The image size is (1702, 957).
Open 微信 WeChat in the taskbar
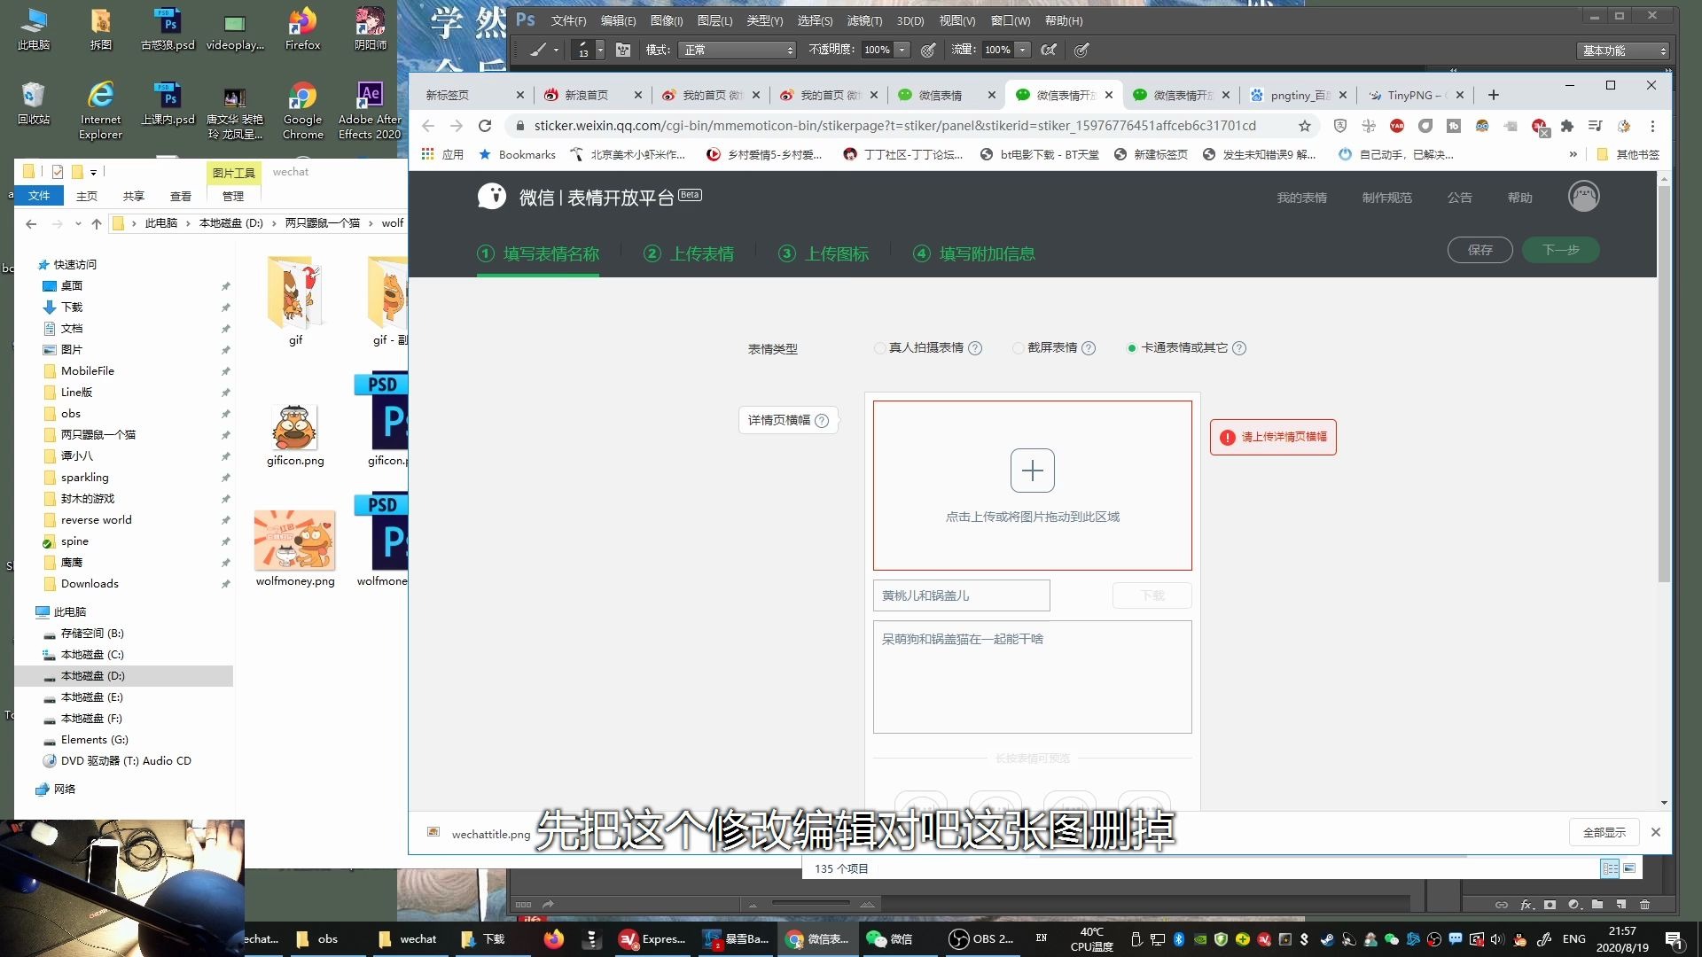click(890, 938)
